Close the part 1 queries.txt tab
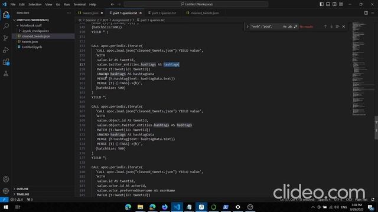378x212 pixels. click(x=141, y=13)
